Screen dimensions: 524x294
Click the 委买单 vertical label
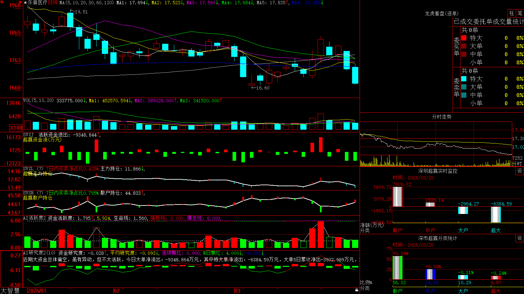(x=457, y=46)
